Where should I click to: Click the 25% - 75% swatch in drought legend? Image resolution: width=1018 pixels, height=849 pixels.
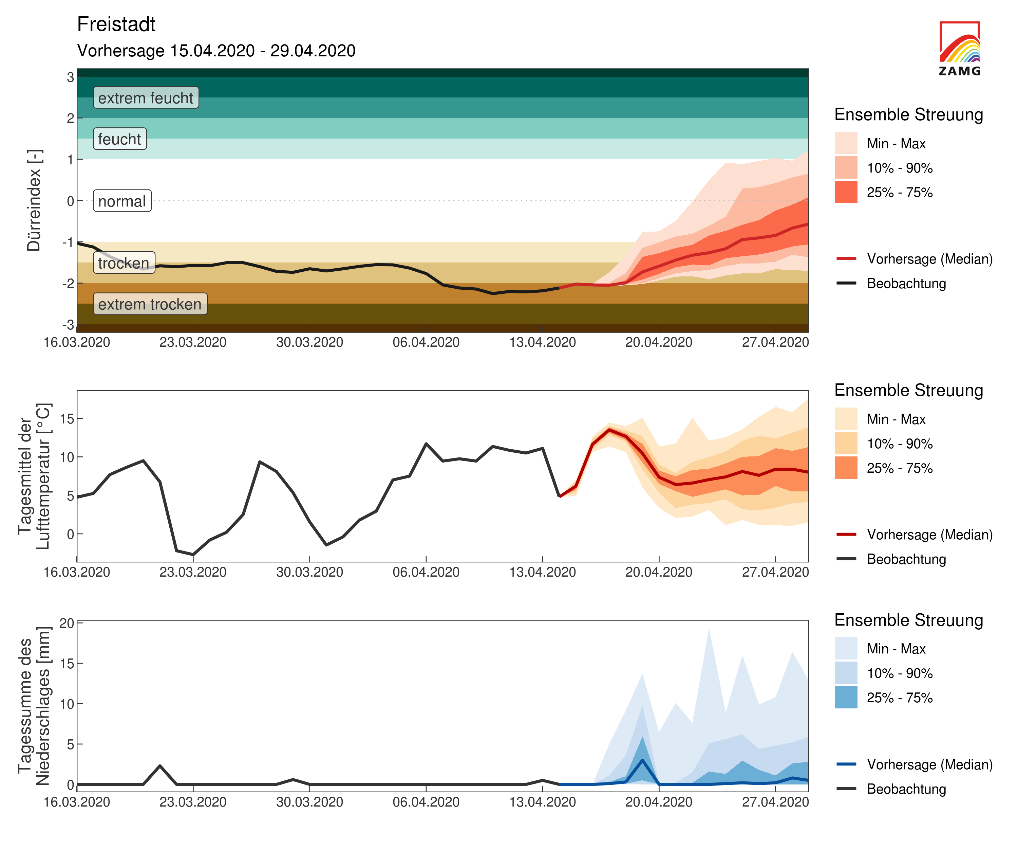point(846,192)
